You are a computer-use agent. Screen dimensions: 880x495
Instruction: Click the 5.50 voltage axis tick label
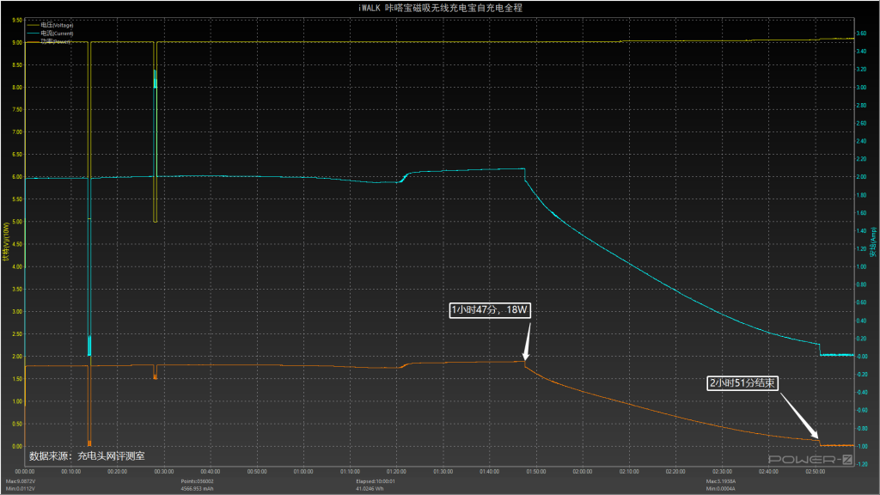click(x=17, y=199)
